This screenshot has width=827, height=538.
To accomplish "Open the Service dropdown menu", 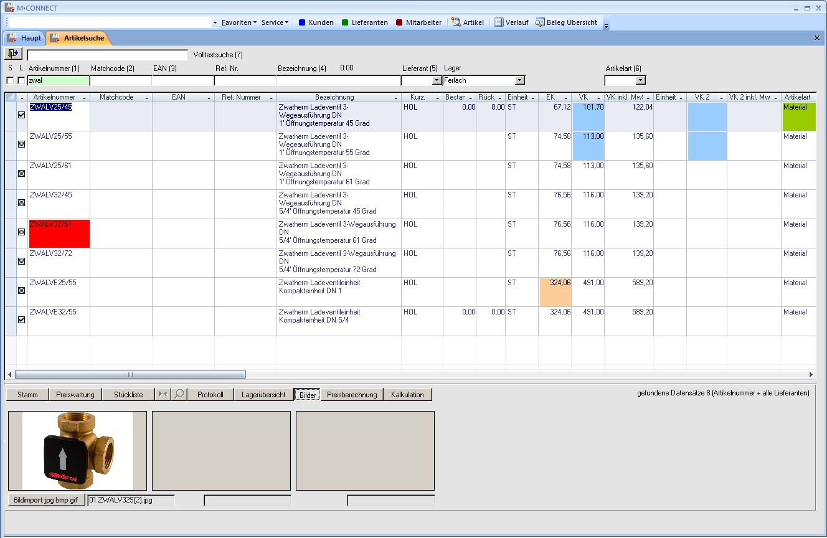I will 275,22.
